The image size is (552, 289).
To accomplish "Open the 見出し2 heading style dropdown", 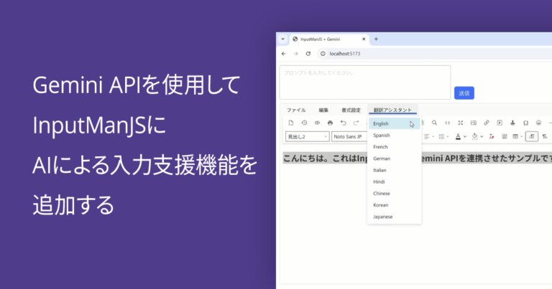I will tap(308, 136).
